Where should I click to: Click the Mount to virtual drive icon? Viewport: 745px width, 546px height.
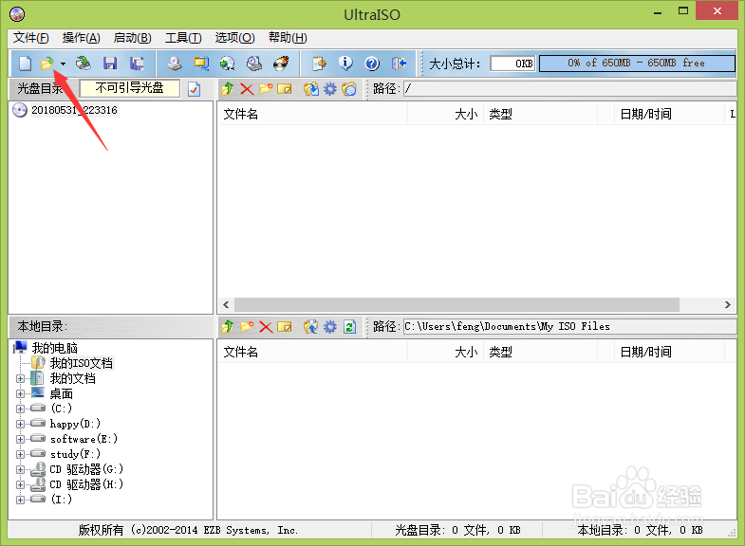[x=254, y=64]
